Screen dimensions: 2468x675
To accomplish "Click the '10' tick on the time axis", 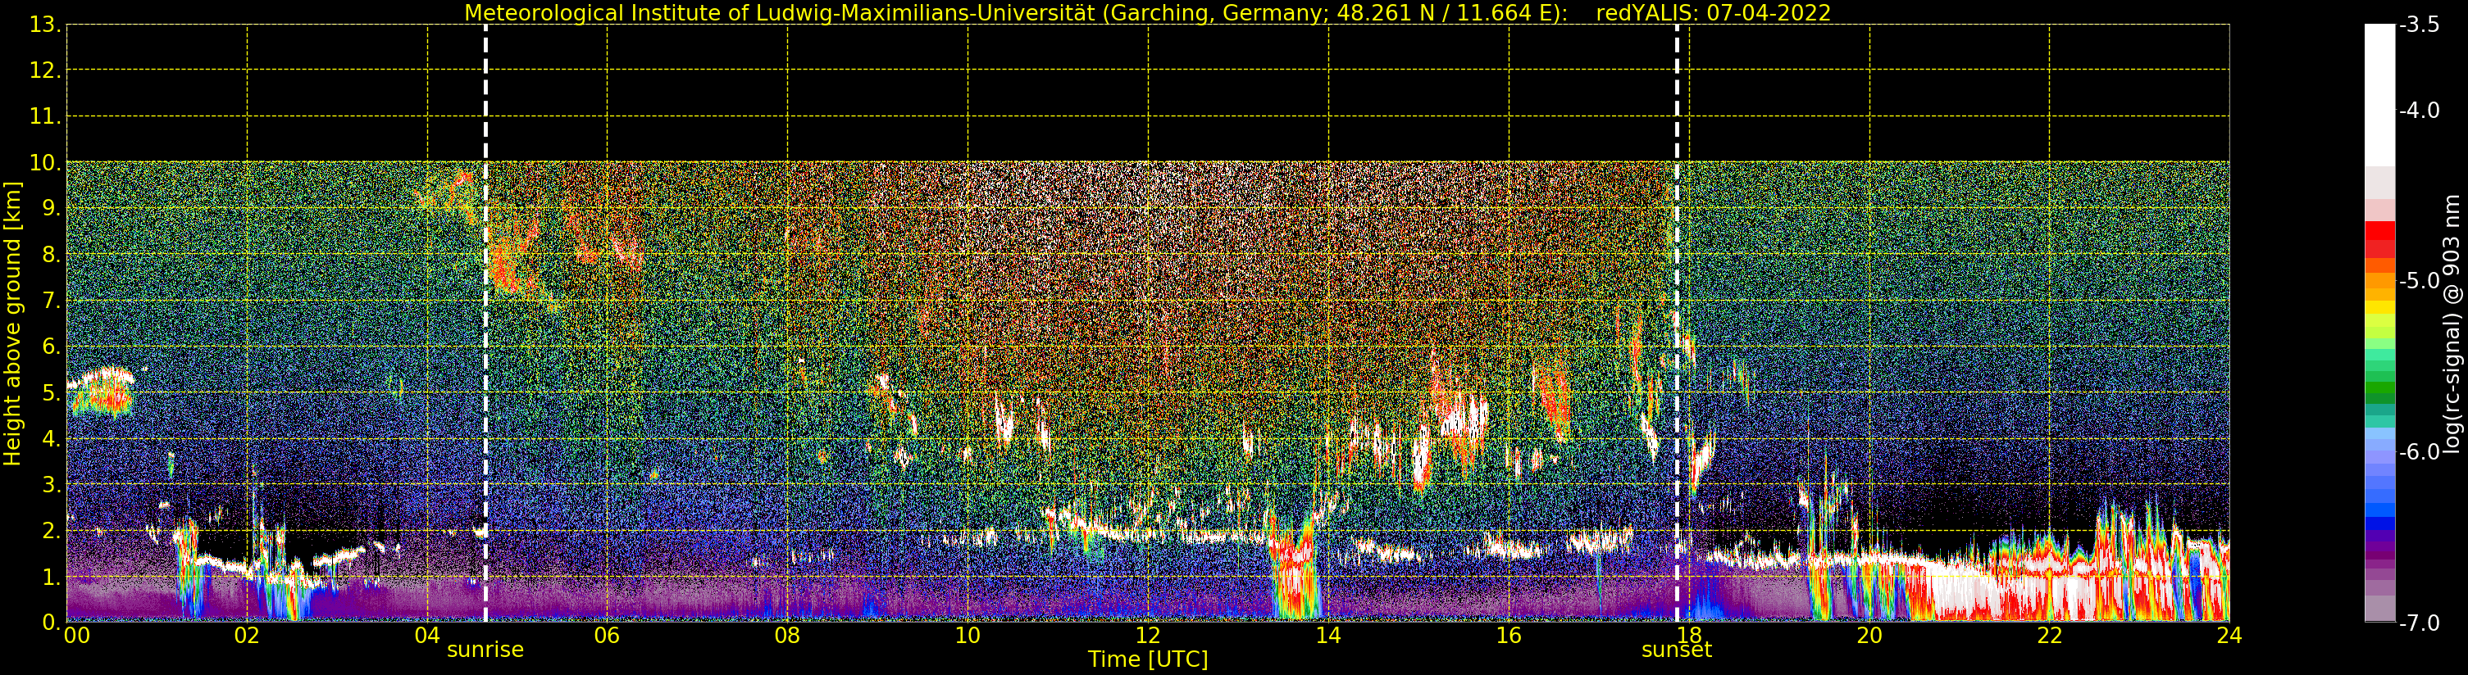I will coord(968,636).
